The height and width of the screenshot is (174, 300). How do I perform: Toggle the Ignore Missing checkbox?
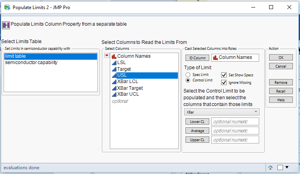pos(224,83)
